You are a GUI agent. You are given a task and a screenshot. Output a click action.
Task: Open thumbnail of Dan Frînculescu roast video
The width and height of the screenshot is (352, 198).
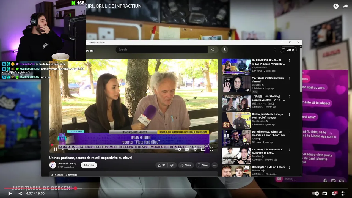[236, 138]
